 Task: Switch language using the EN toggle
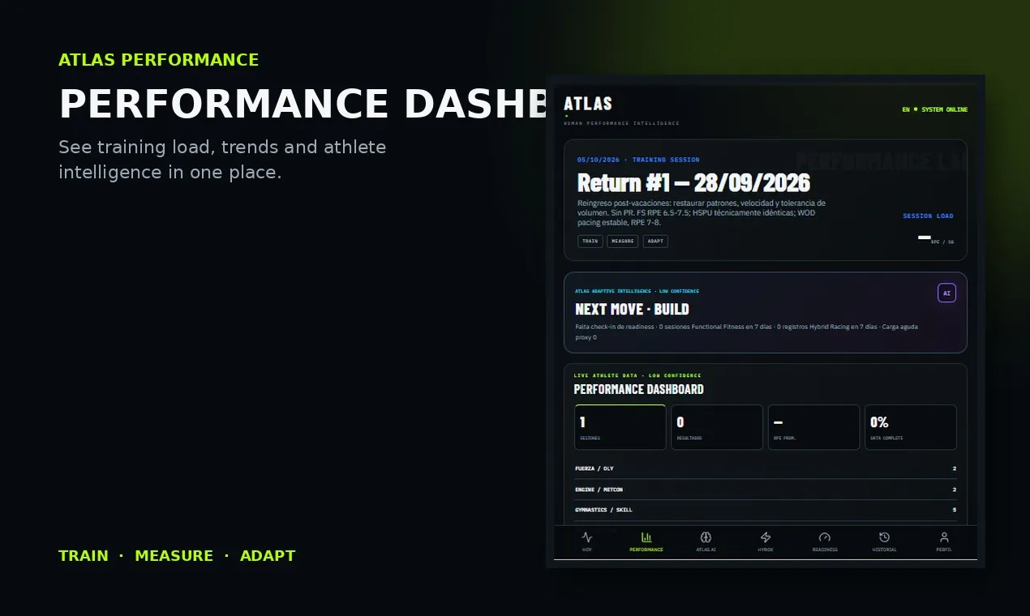(906, 109)
